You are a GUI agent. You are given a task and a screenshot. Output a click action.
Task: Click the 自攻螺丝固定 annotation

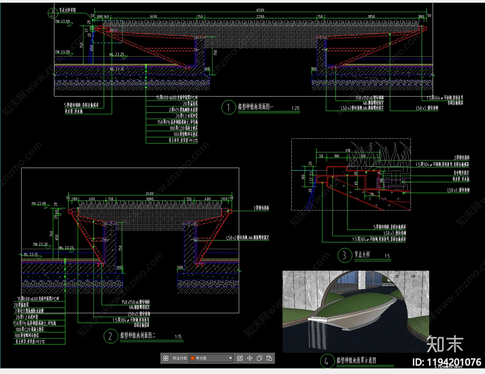(x=461, y=173)
